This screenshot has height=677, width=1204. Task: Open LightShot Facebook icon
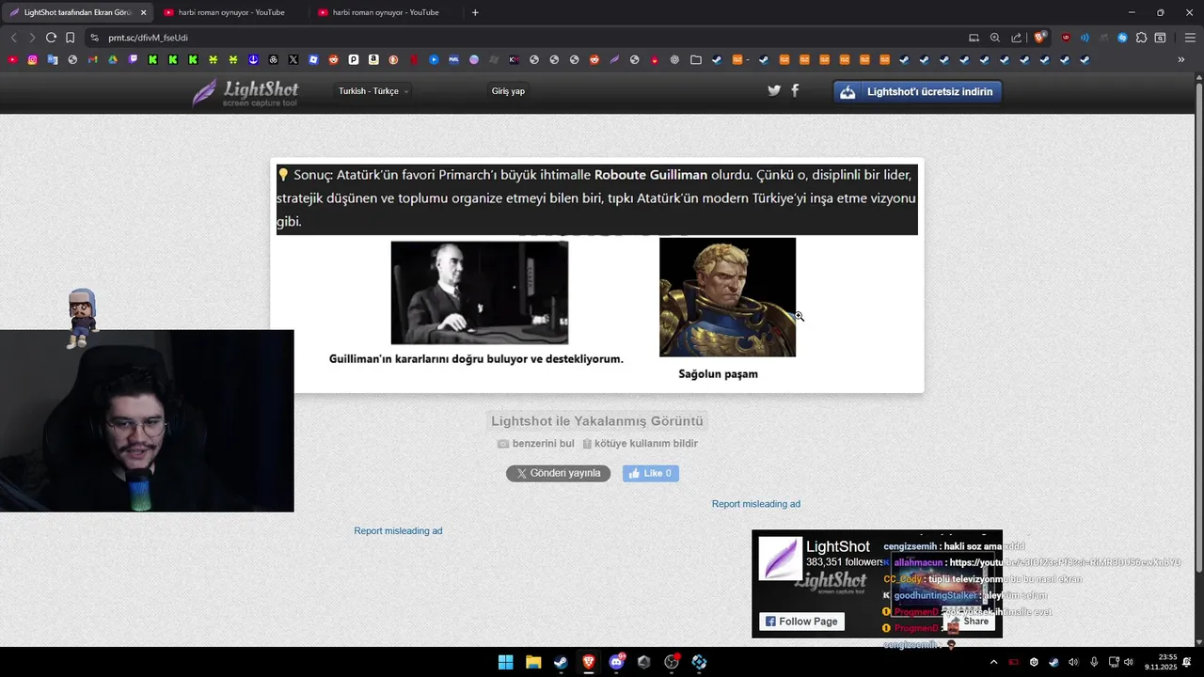click(x=795, y=91)
